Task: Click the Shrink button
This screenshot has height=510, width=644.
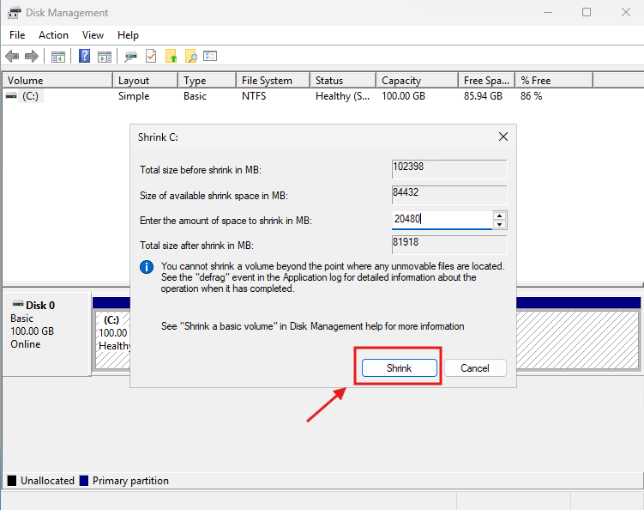Action: 399,367
